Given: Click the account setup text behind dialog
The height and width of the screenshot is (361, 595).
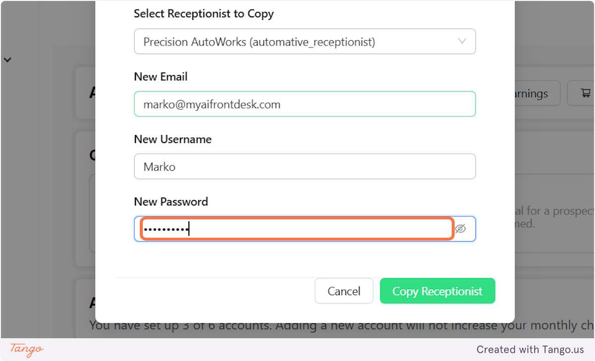Looking at the screenshot, I should 342,325.
